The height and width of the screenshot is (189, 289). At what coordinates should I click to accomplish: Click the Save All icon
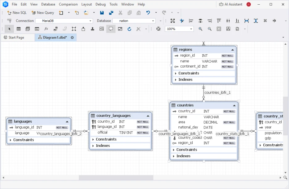tap(111, 13)
